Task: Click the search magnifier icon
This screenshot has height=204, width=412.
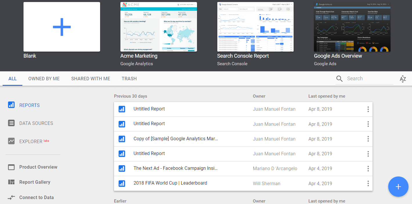Action: click(x=339, y=79)
